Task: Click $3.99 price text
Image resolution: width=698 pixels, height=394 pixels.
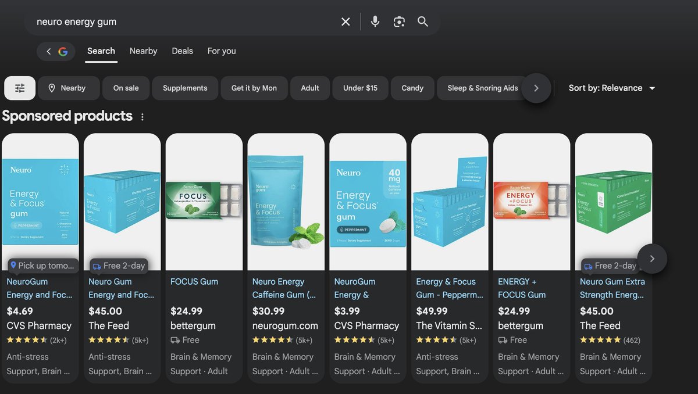Action: 347,311
